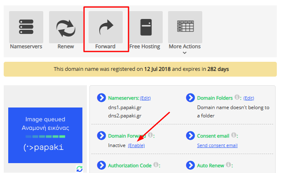Click Send consent email link
This screenshot has height=173, width=283.
pos(217,145)
